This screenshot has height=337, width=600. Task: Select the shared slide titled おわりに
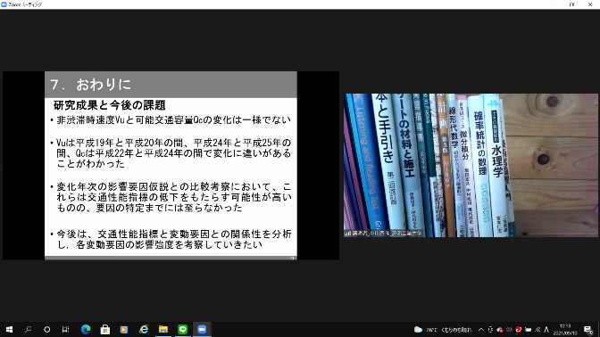(x=171, y=166)
